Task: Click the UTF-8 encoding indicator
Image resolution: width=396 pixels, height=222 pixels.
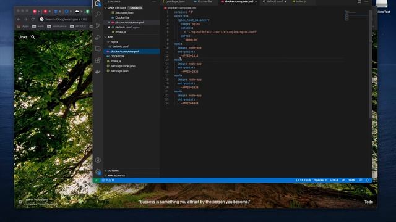Action: click(334, 180)
